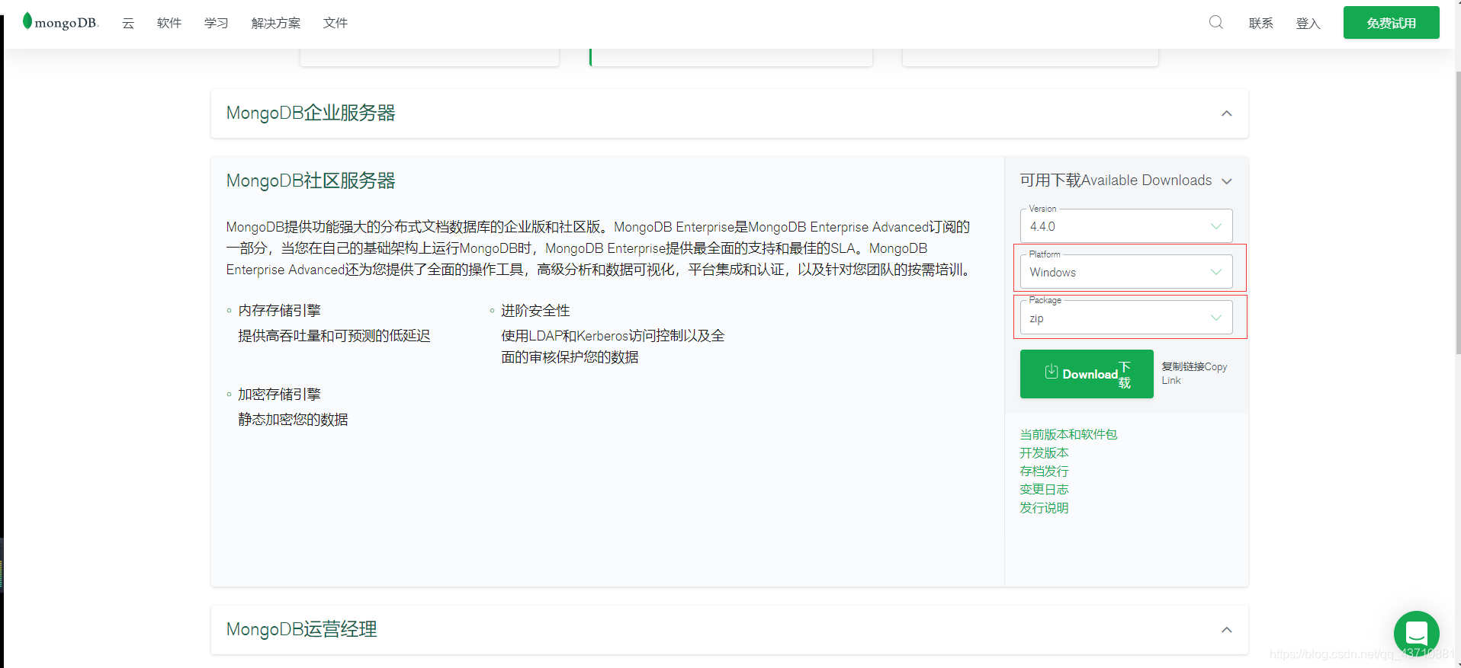Open the Version 4.4.0 dropdown
Viewport: 1461px width, 668px height.
(1126, 225)
